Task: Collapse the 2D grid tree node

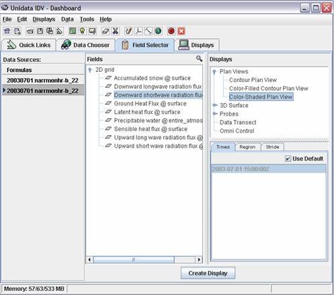Action: 90,70
